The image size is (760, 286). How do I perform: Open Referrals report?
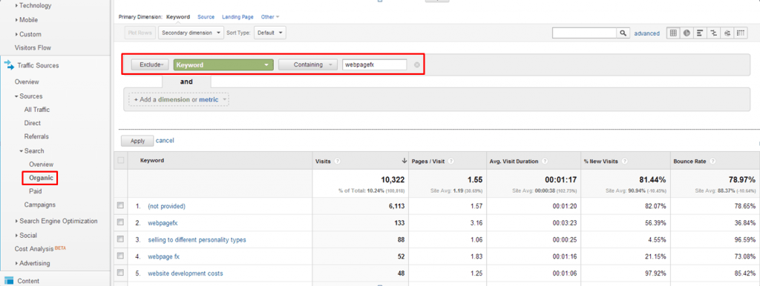(36, 137)
